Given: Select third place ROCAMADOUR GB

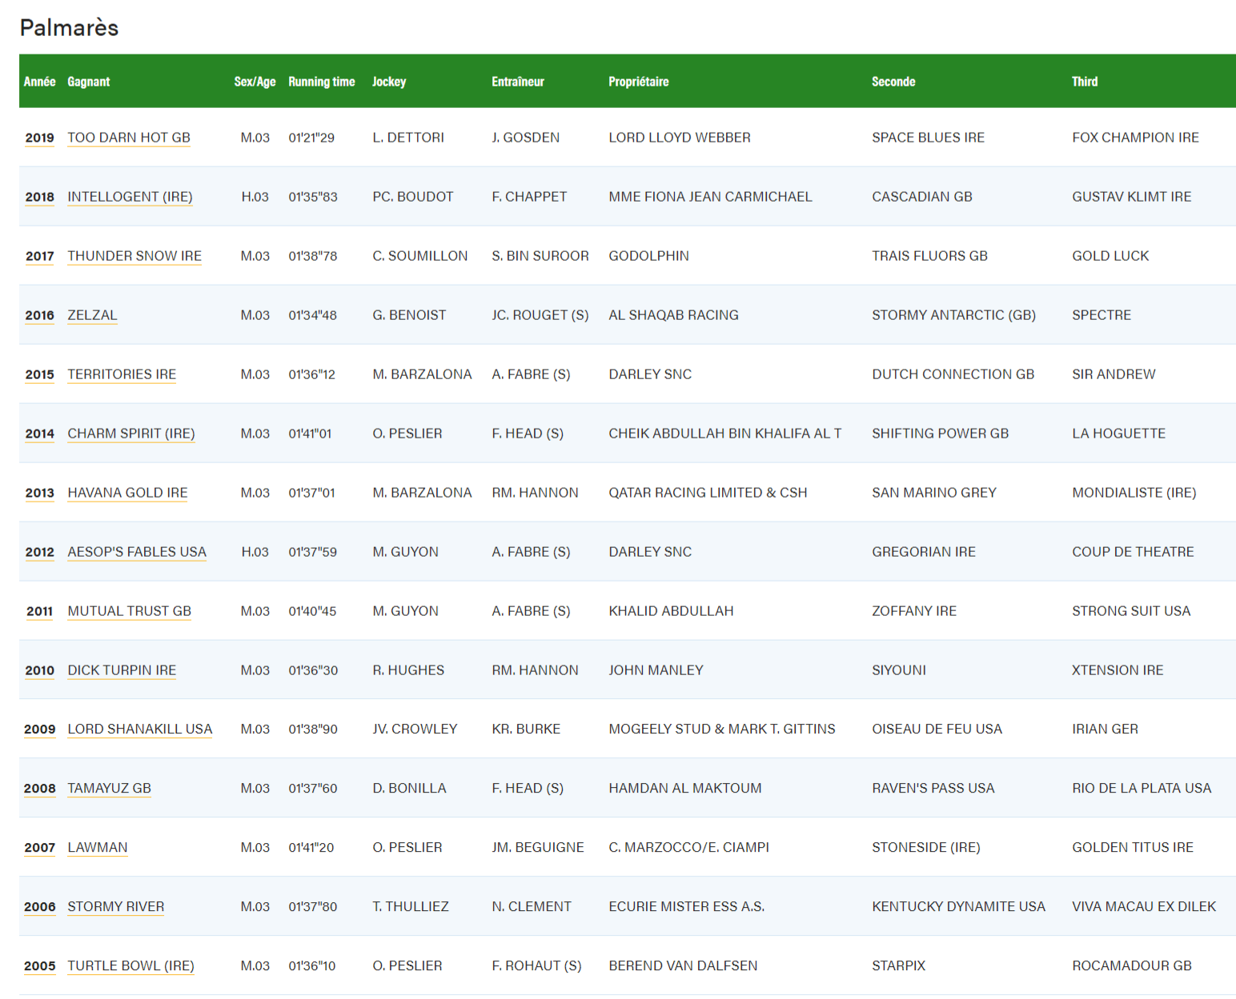Looking at the screenshot, I should point(1132,966).
